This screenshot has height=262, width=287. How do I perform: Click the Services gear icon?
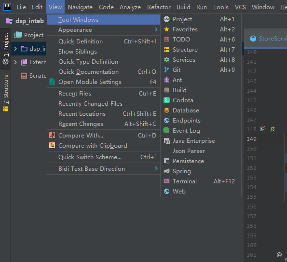coord(166,60)
